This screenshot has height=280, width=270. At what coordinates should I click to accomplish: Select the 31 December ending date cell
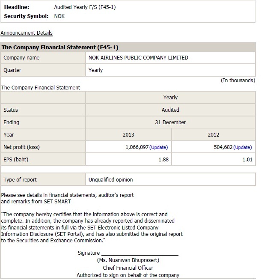point(170,122)
